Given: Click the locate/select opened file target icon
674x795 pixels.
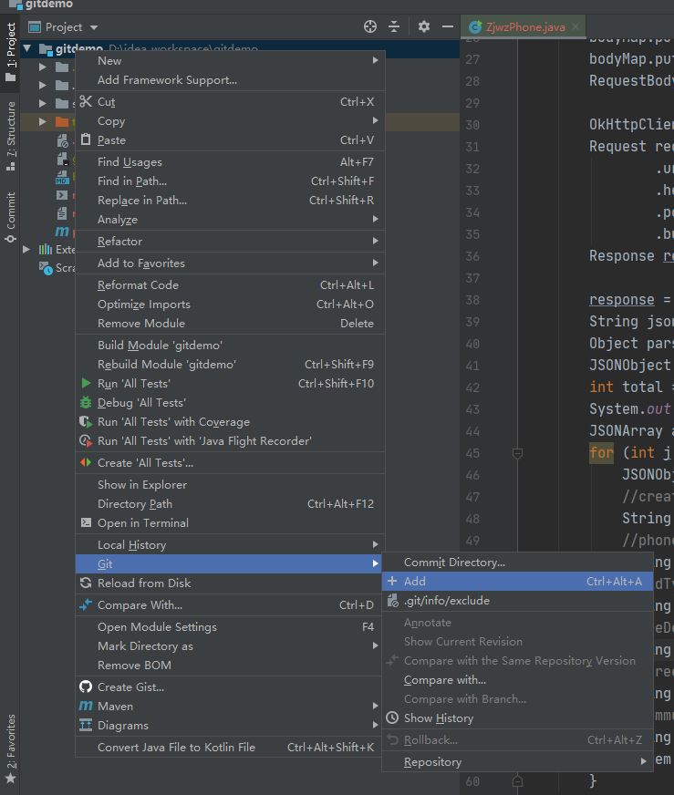Looking at the screenshot, I should 370,26.
